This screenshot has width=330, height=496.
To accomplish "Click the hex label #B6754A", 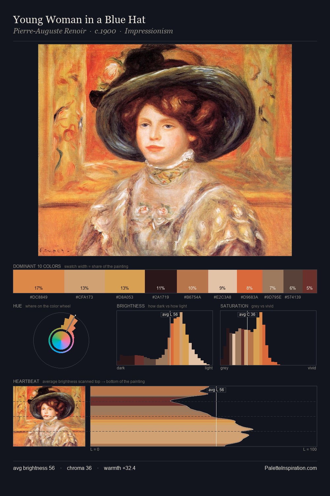I will click(x=192, y=297).
